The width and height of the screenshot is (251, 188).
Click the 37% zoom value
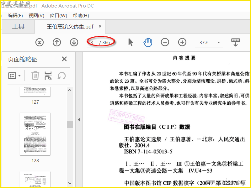click(x=204, y=43)
